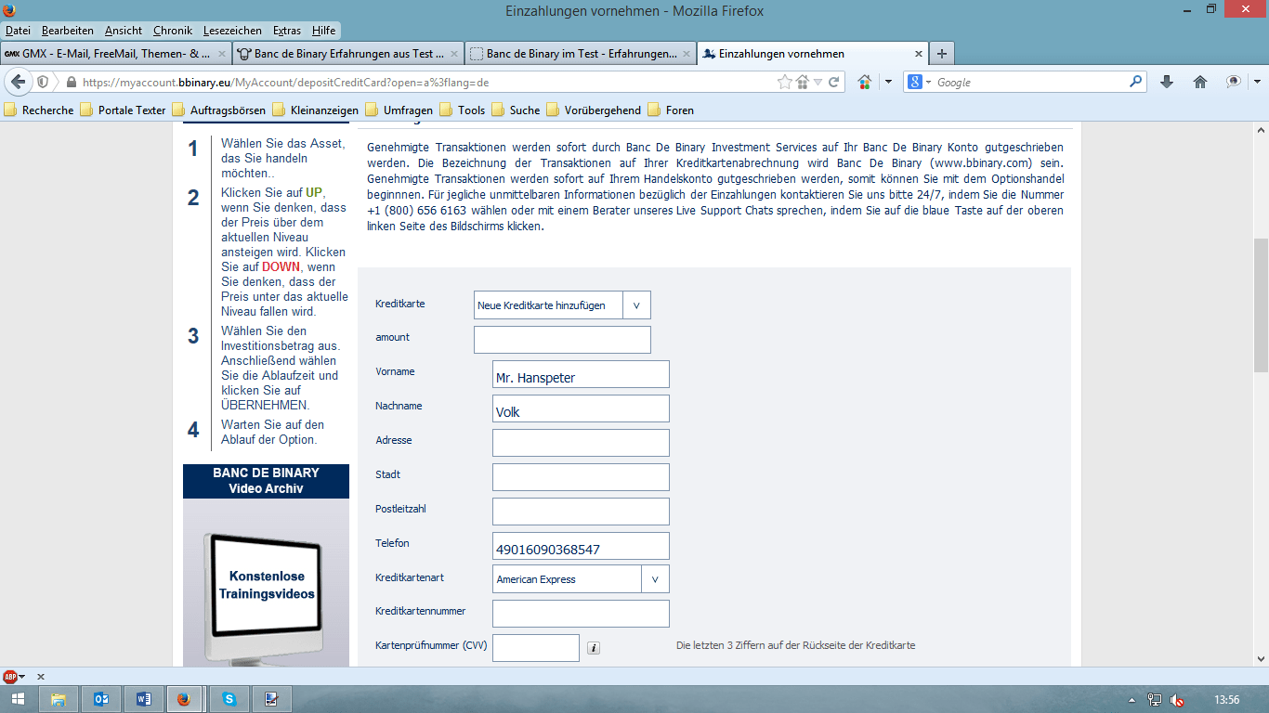Click the Stadt input field

pyautogui.click(x=581, y=477)
